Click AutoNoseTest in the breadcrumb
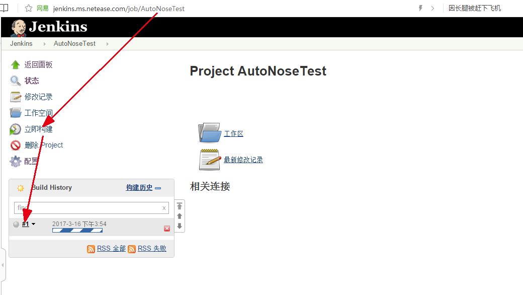The image size is (523, 295). (x=75, y=44)
